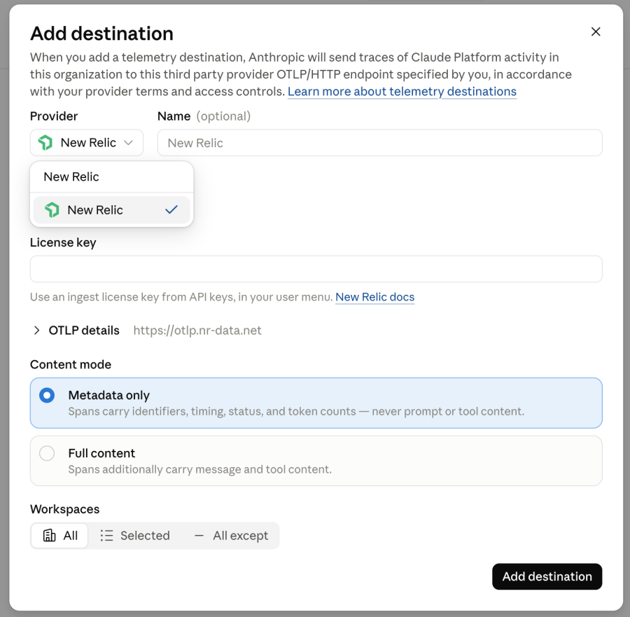Click the list icon next to Selected
The height and width of the screenshot is (617, 630).
point(106,535)
